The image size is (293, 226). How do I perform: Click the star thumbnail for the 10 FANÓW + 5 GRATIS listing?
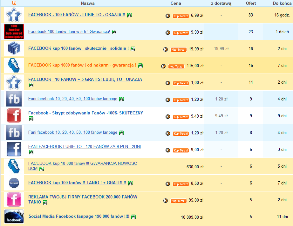(x=14, y=82)
